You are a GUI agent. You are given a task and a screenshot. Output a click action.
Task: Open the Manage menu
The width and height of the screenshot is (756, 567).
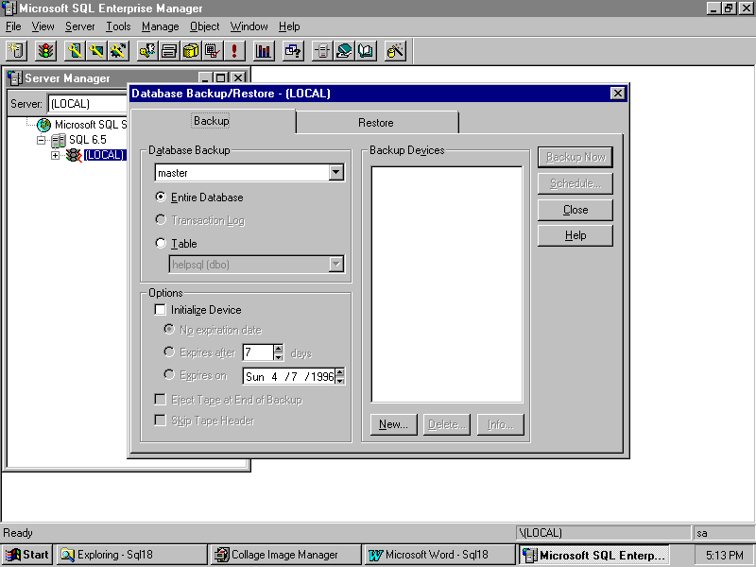[x=160, y=26]
